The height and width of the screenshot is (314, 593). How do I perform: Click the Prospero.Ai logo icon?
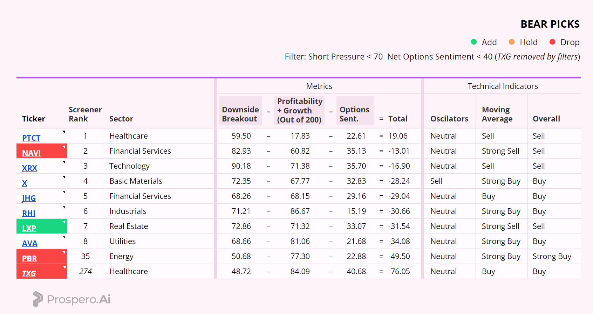(38, 299)
